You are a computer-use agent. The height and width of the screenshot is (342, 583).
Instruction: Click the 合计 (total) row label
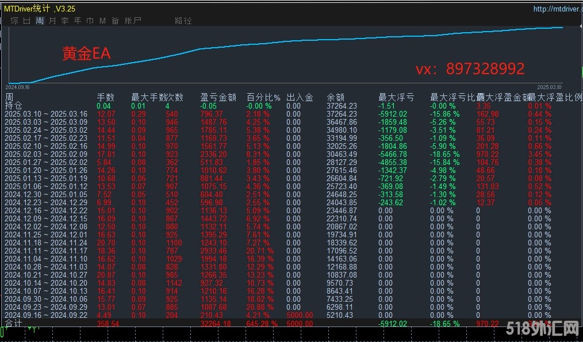coord(13,324)
